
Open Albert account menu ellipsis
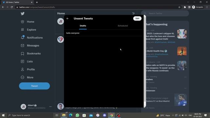pyautogui.click(x=50, y=107)
